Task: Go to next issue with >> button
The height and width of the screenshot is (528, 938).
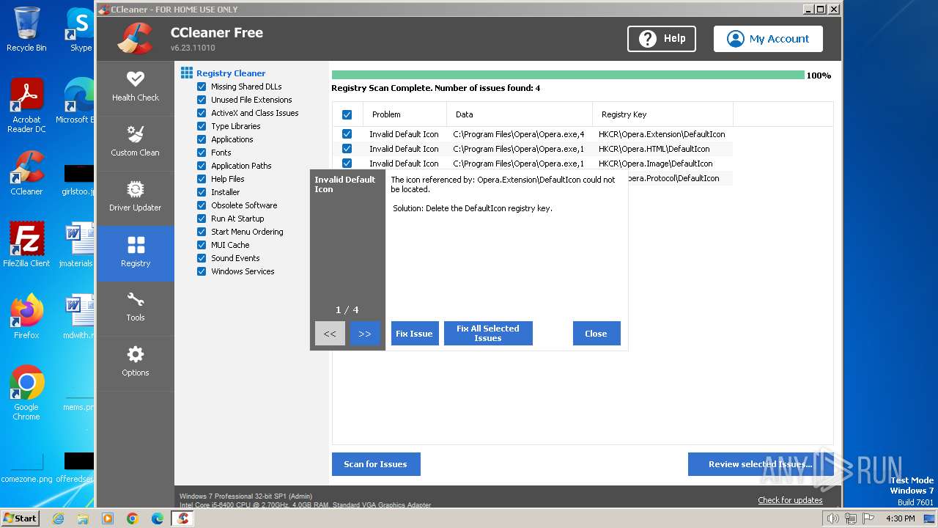Action: 365,334
